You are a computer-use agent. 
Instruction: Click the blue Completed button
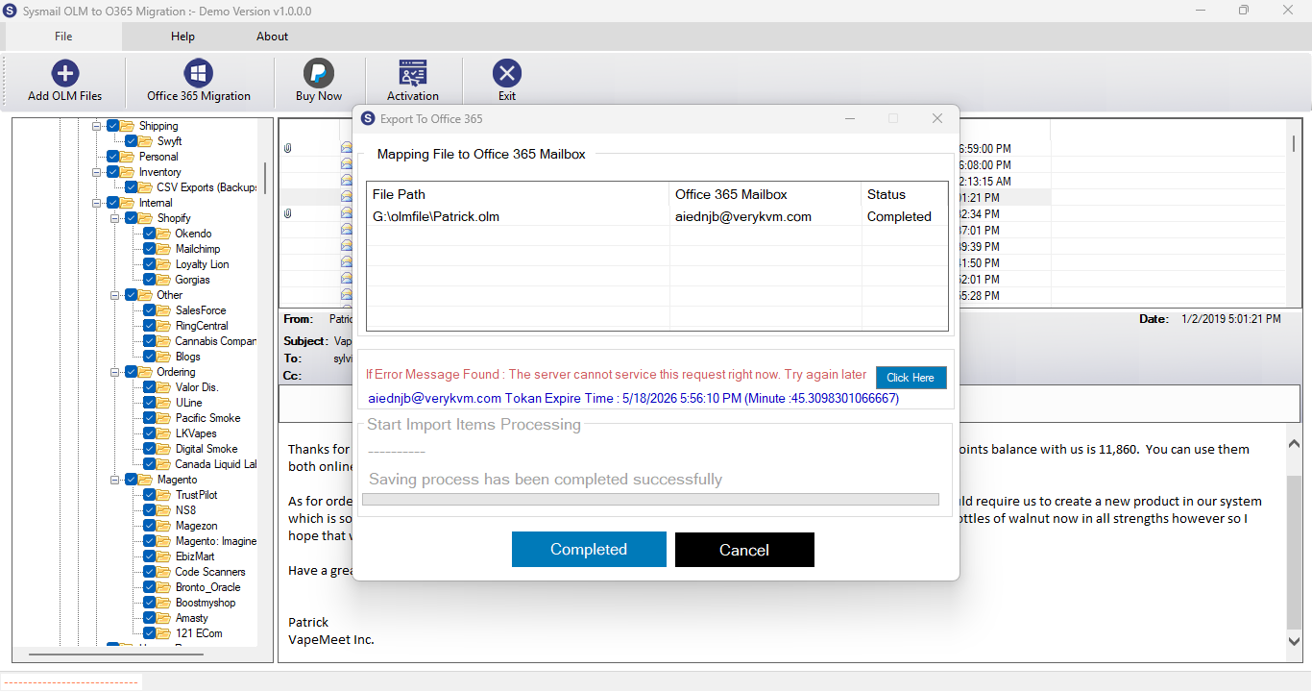(x=589, y=550)
